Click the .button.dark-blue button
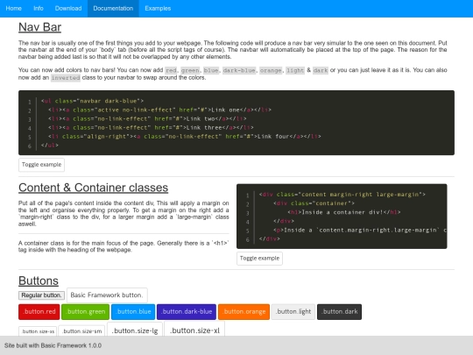Viewport: 473px width, 355px height. [x=187, y=311]
